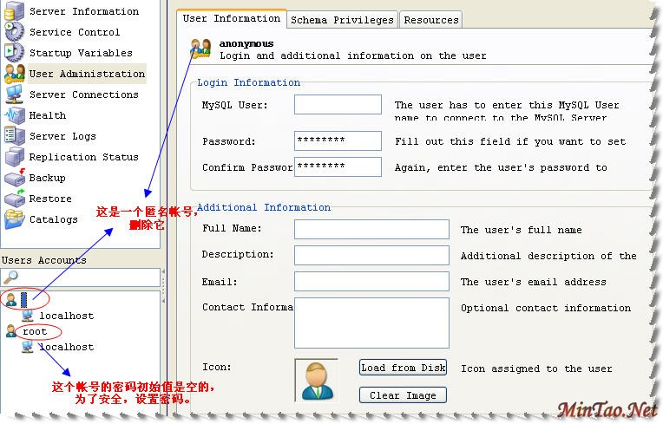Open the Health monitor icon
This screenshot has height=424, width=663.
pyautogui.click(x=15, y=115)
